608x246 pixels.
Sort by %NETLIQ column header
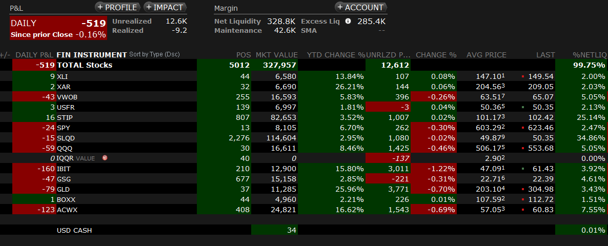pyautogui.click(x=589, y=55)
